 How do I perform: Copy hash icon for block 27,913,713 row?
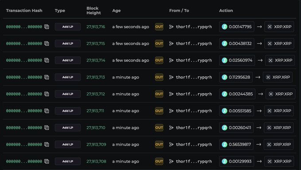pyautogui.click(x=47, y=77)
